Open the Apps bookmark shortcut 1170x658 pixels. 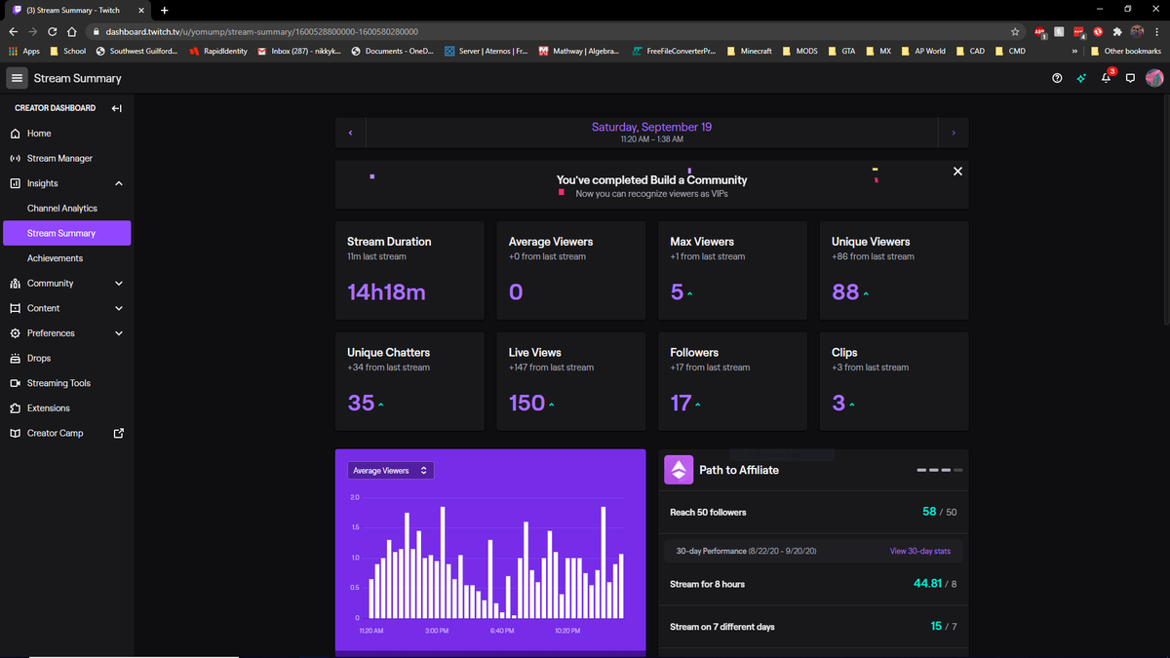(24, 51)
